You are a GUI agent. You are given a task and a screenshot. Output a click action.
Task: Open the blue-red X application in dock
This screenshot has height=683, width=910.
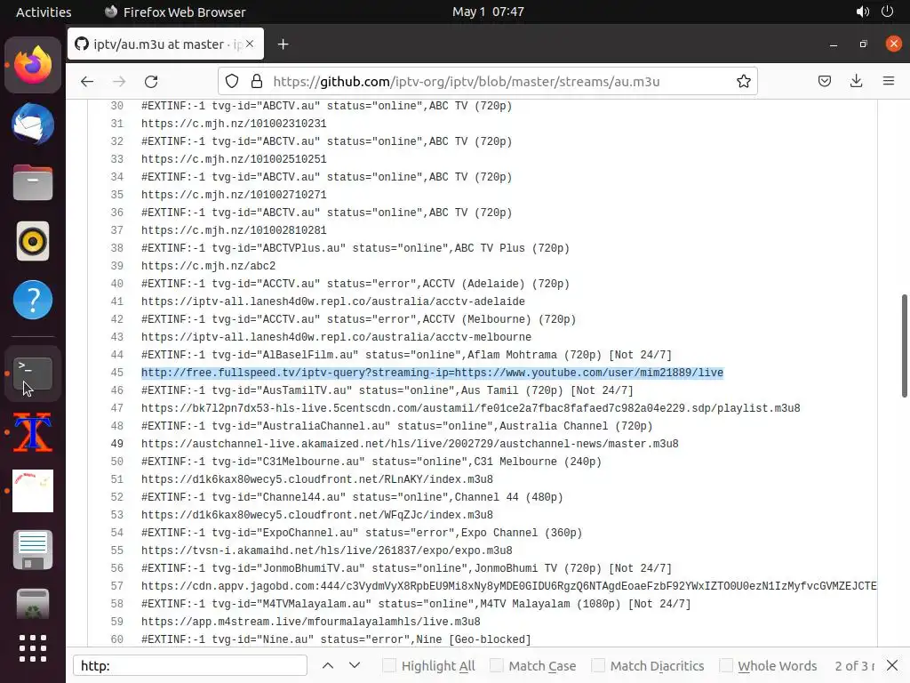[x=33, y=433]
